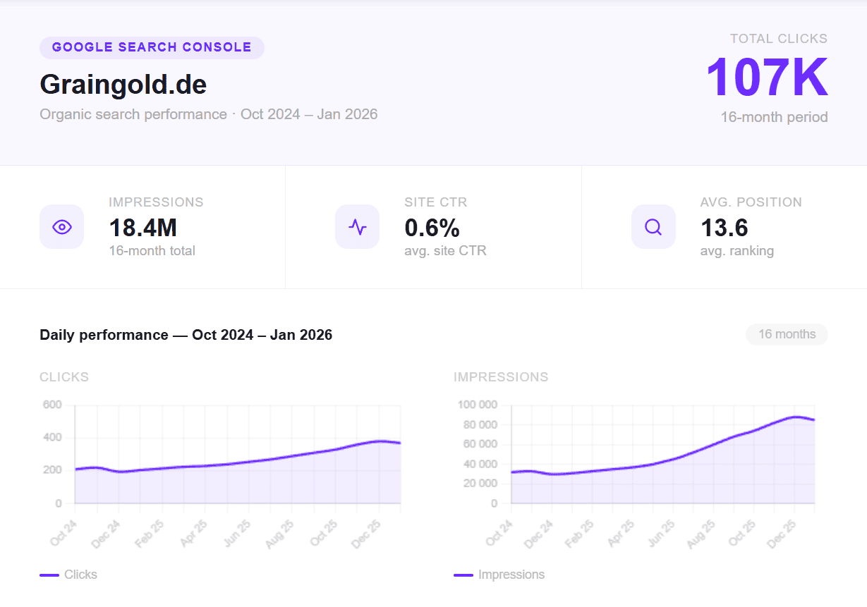Click the CLICKS chart title
The image size is (867, 607).
point(64,377)
